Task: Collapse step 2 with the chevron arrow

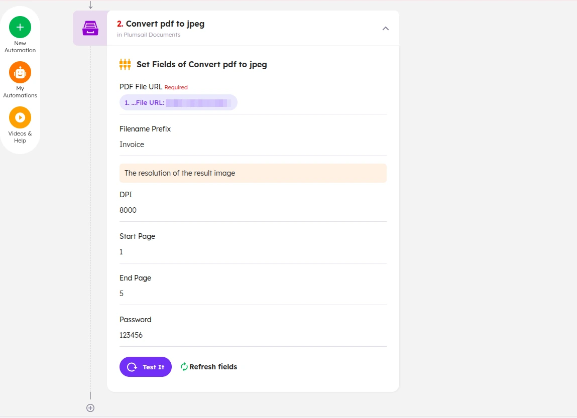Action: click(385, 28)
